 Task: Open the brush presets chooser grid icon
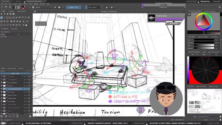coord(33,7)
